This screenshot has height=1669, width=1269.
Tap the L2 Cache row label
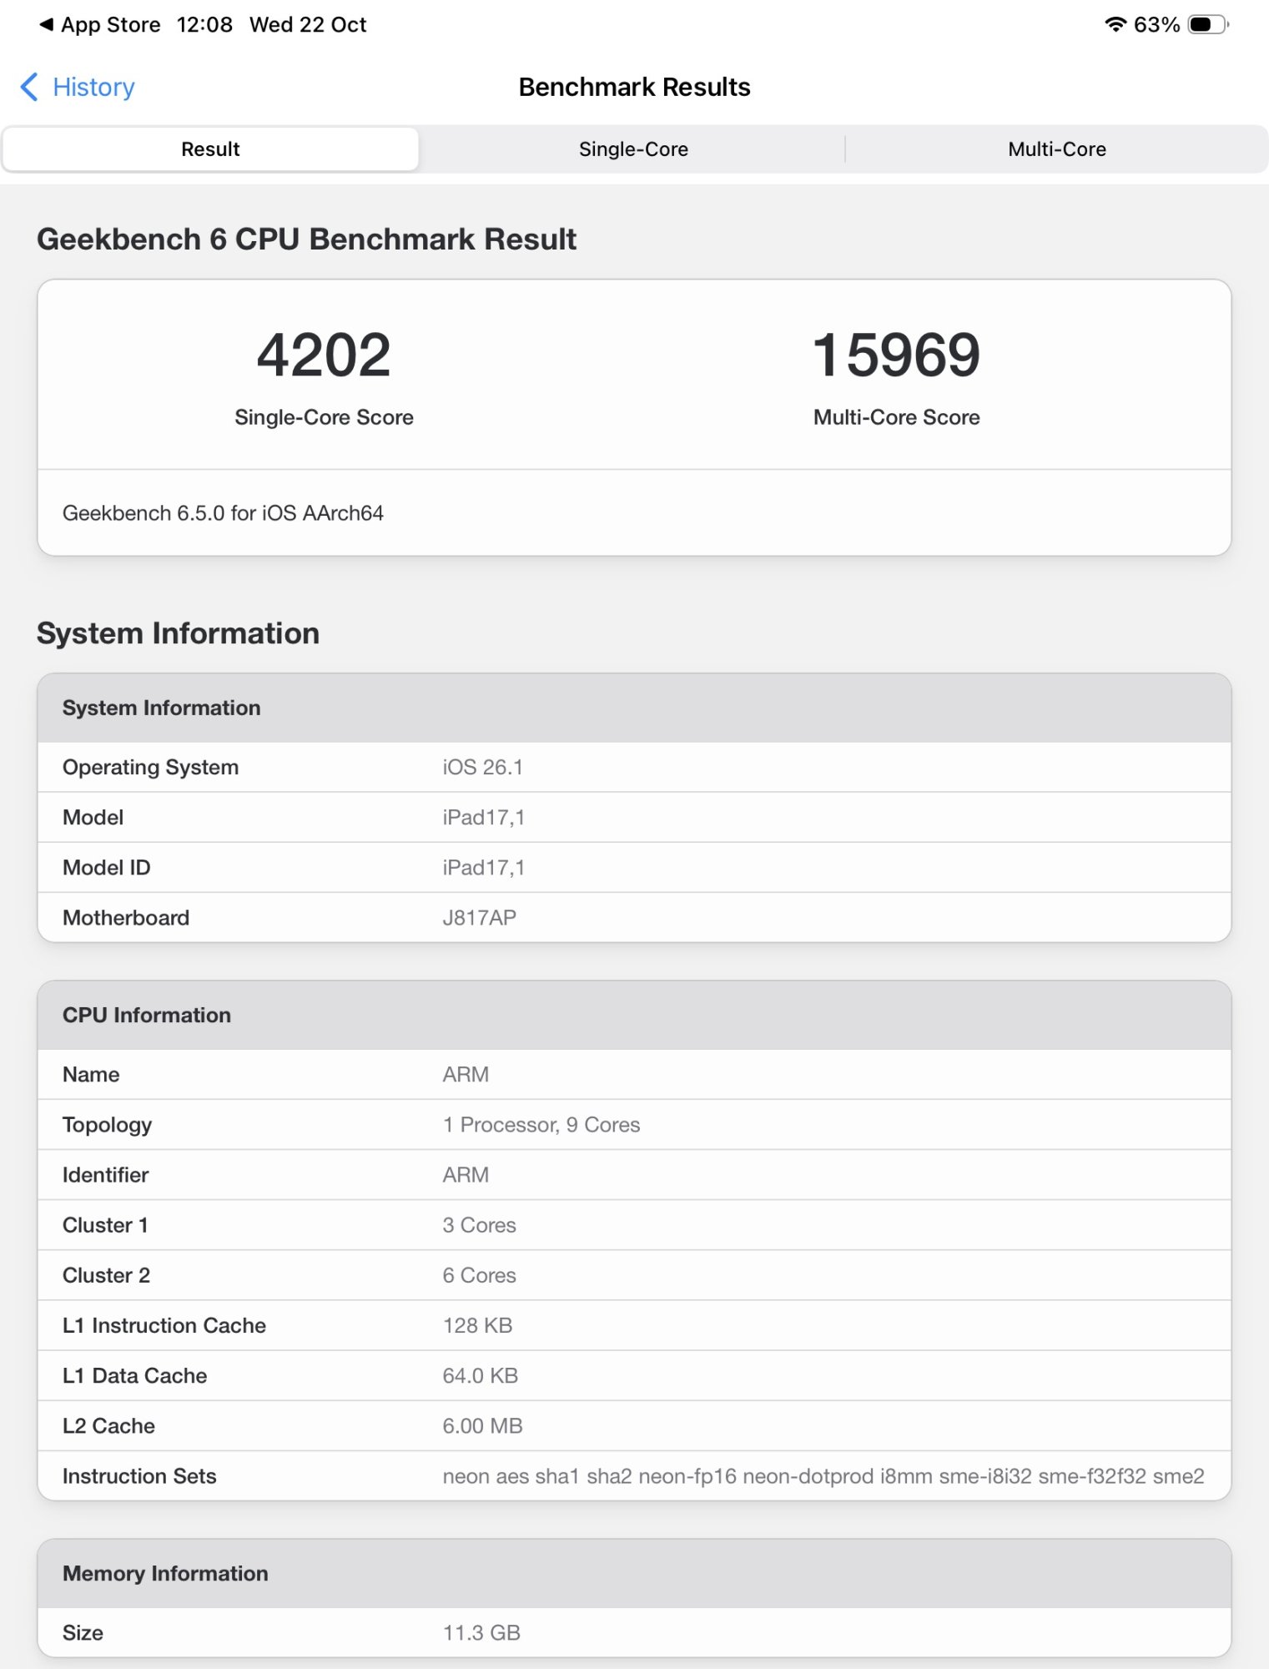pyautogui.click(x=108, y=1425)
